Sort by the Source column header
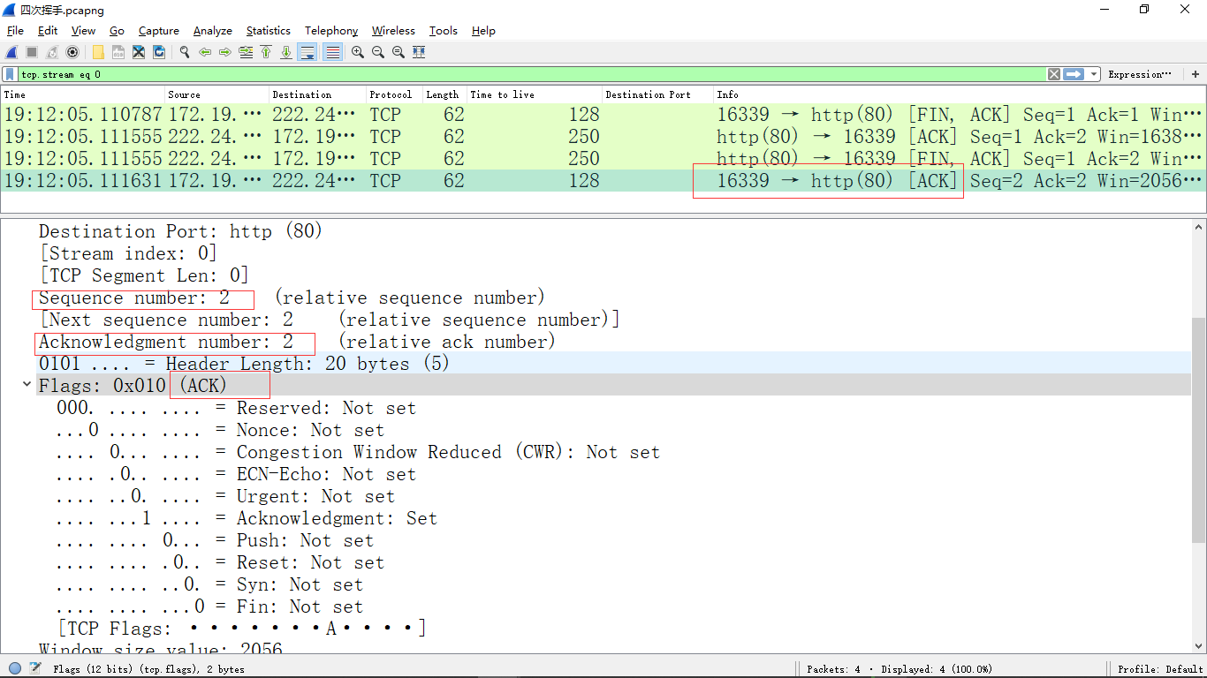Viewport: 1207px width, 678px height. click(217, 94)
